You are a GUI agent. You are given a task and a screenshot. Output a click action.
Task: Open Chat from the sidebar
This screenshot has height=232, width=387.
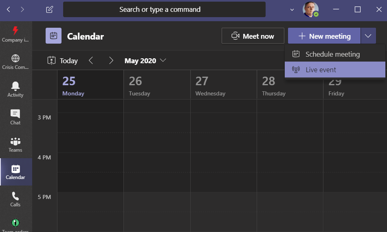tap(15, 117)
